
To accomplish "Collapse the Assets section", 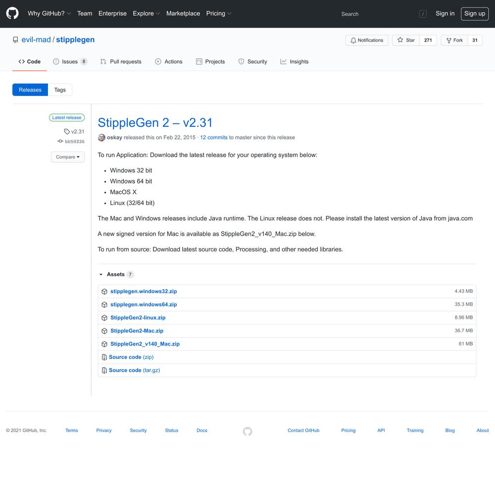I will [116, 274].
